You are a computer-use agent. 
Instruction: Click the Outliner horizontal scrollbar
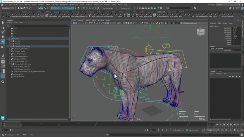(x=37, y=119)
